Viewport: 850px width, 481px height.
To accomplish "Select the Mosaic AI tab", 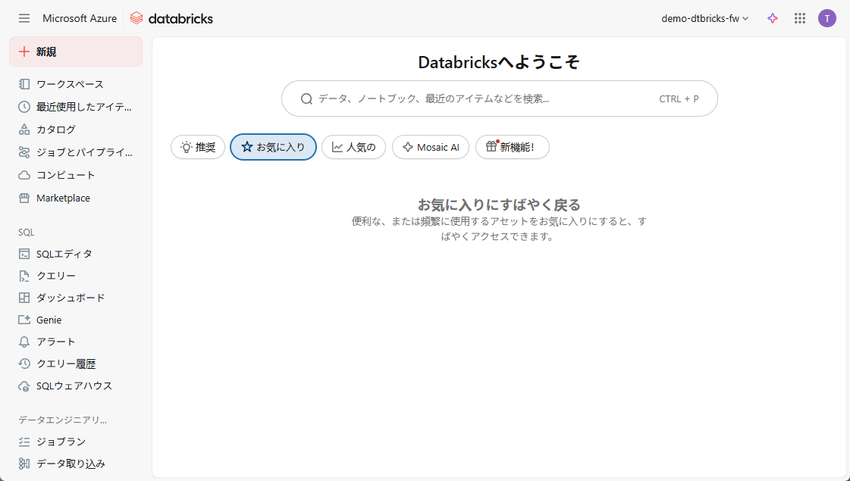I will coord(430,147).
